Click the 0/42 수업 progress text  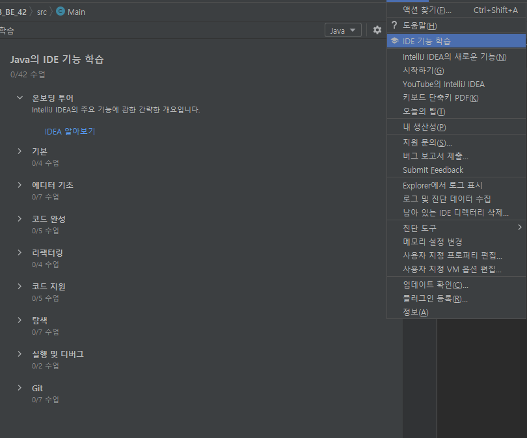[x=27, y=74]
